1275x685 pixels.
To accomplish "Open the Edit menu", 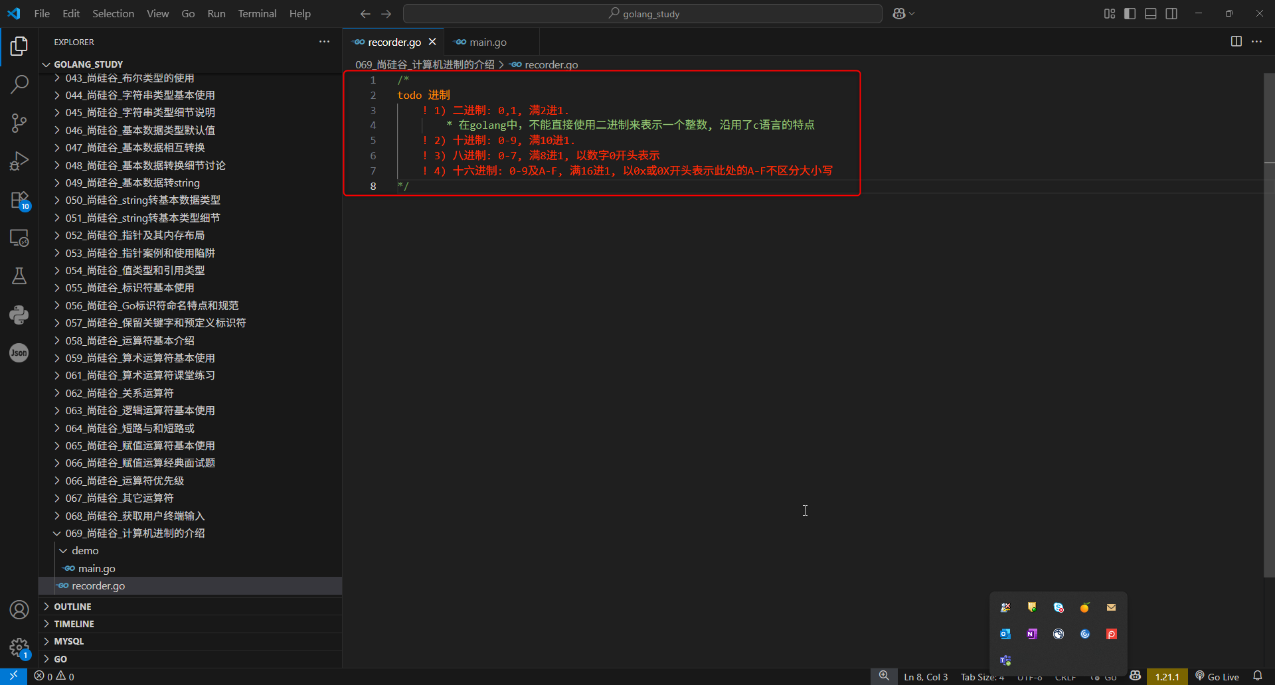I will 71,13.
